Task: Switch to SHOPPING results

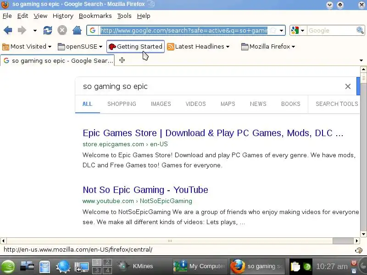Action: (122, 104)
